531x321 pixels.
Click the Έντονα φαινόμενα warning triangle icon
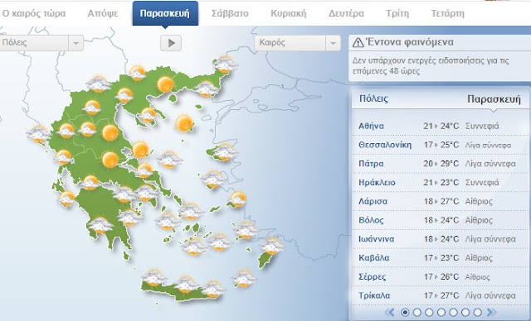pos(358,42)
